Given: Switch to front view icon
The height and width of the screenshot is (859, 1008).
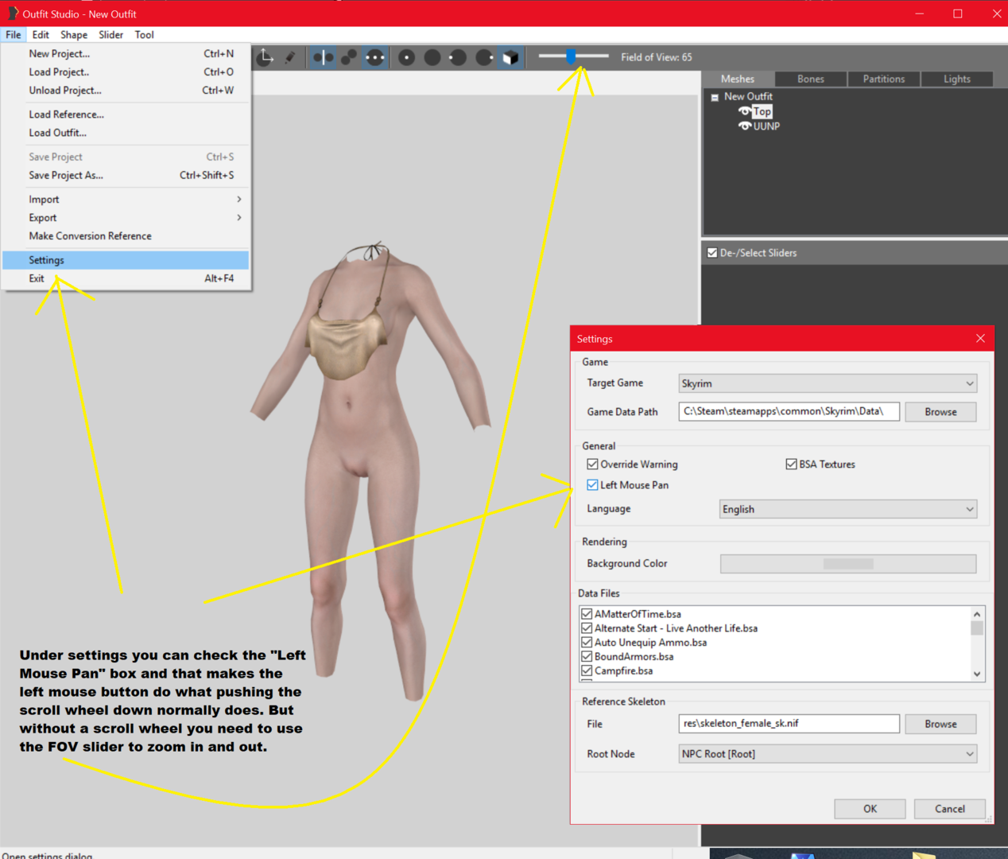Looking at the screenshot, I should click(406, 57).
